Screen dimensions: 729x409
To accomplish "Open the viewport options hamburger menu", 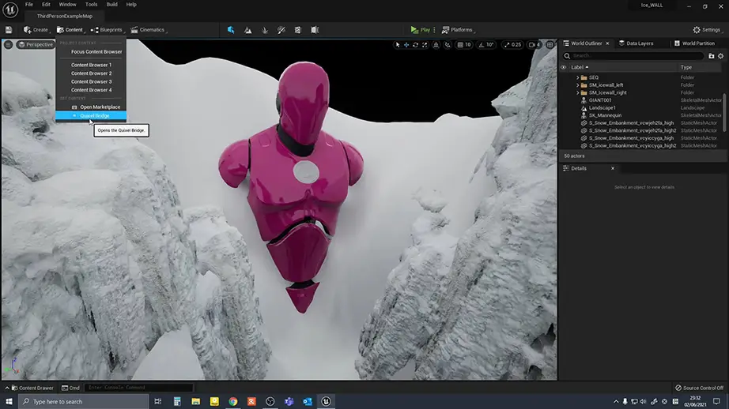I will coord(8,44).
